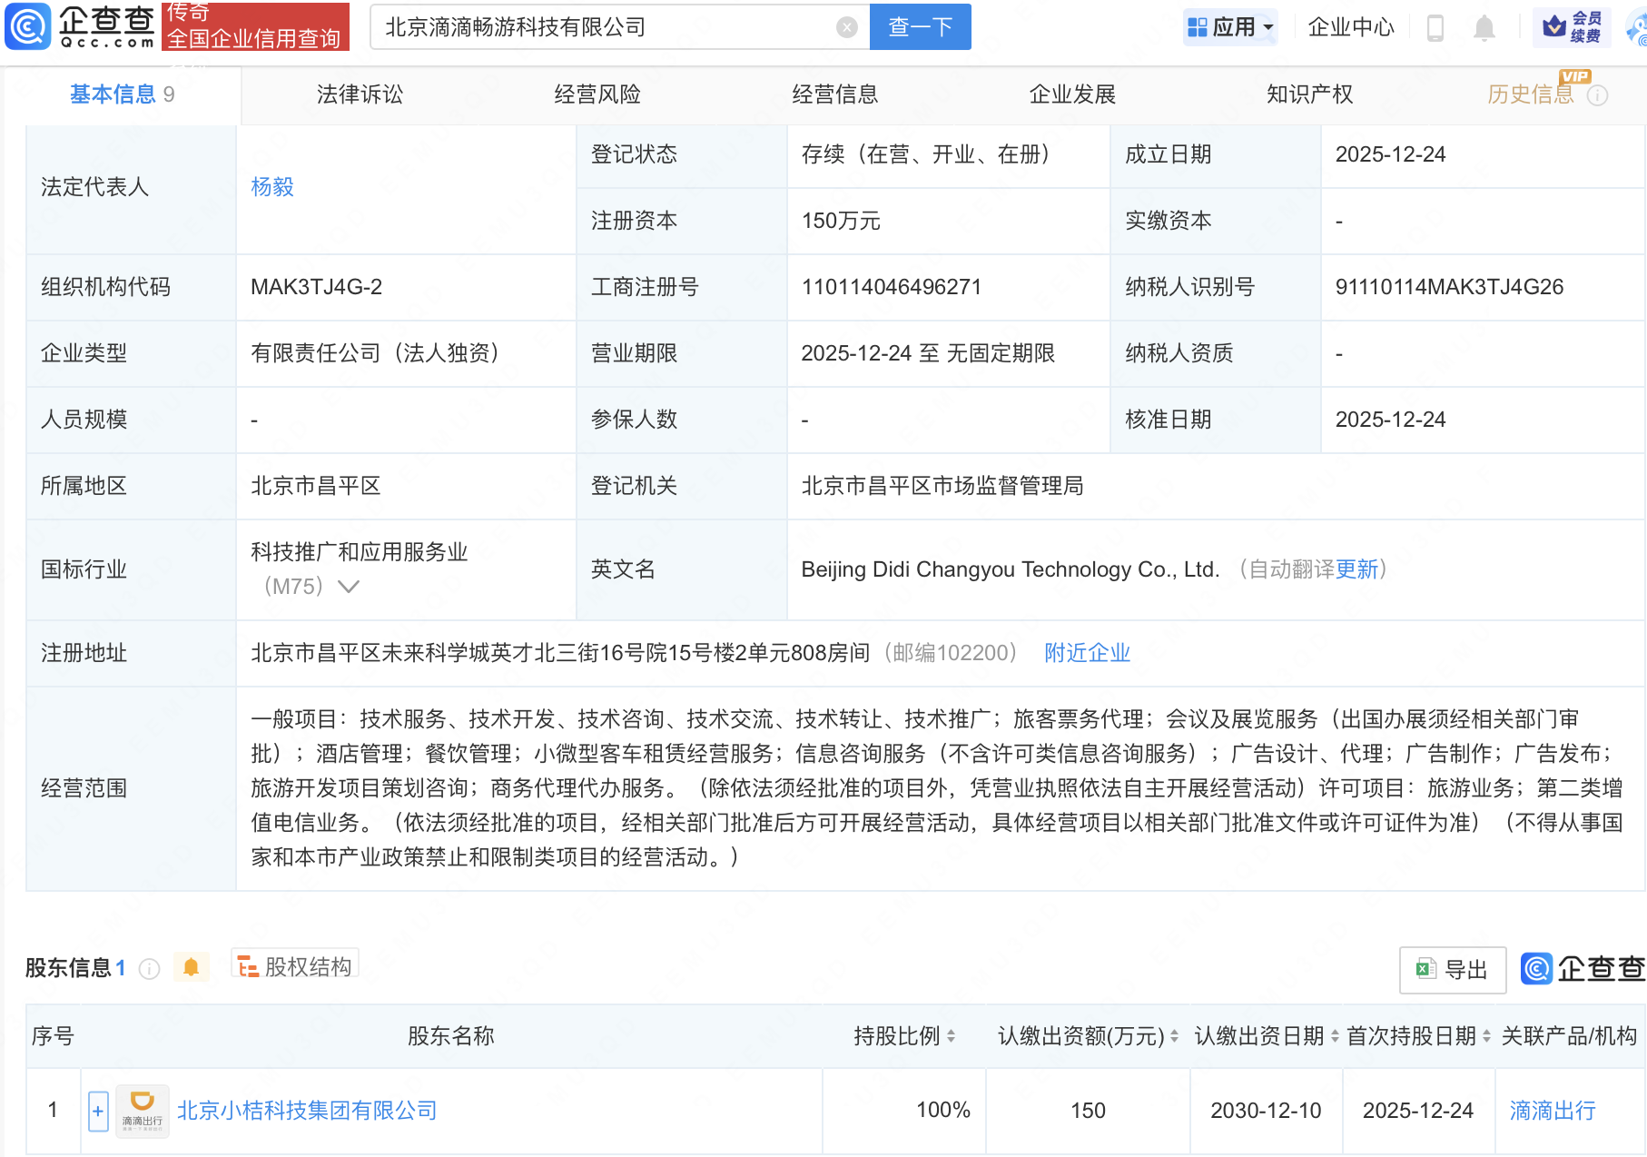Open the 应用 dropdown menu

1230,26
